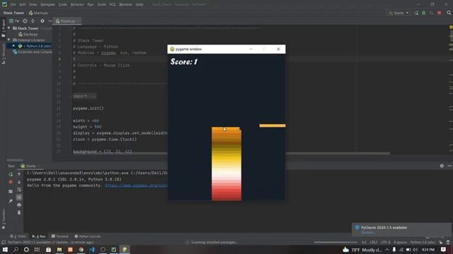The image size is (453, 254).
Task: Open the Python Console tab
Action: [88, 236]
